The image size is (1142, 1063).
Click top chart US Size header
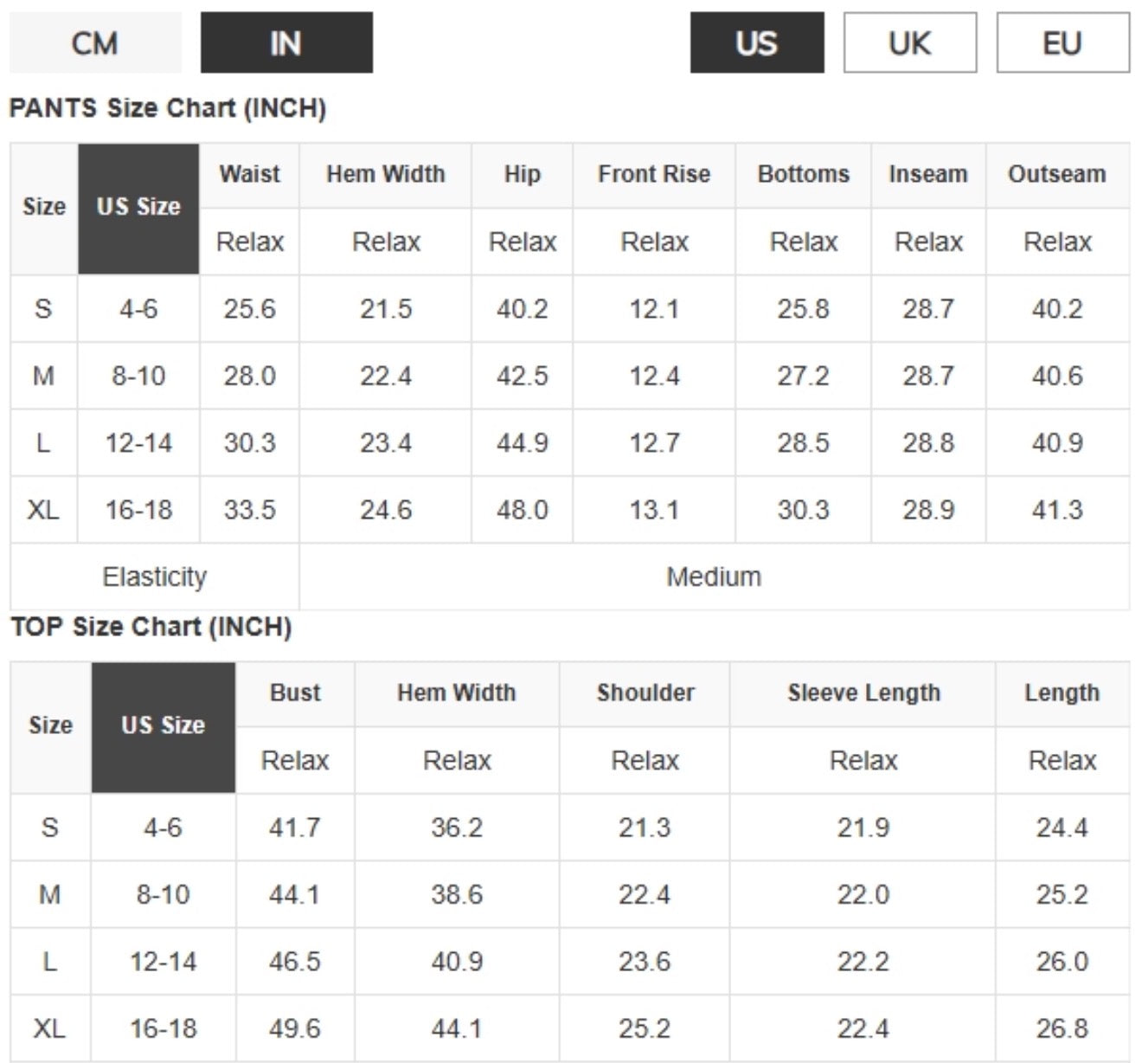tap(164, 727)
